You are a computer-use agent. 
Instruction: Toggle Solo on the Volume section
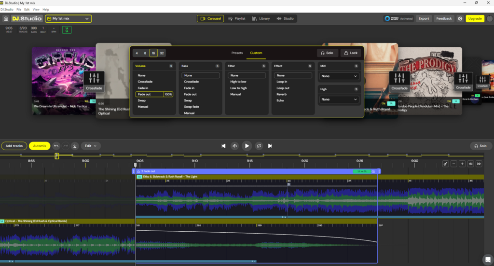pyautogui.click(x=171, y=66)
